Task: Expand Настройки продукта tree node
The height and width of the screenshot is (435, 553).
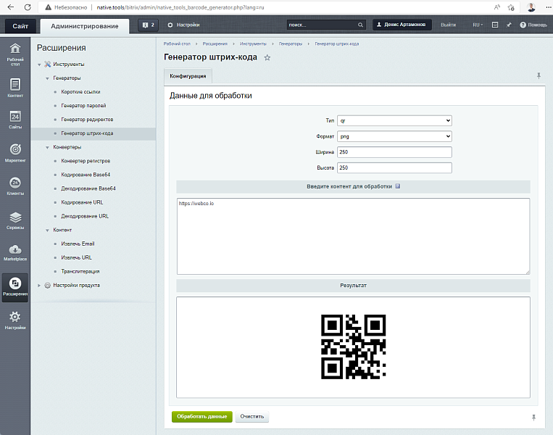Action: [39, 285]
